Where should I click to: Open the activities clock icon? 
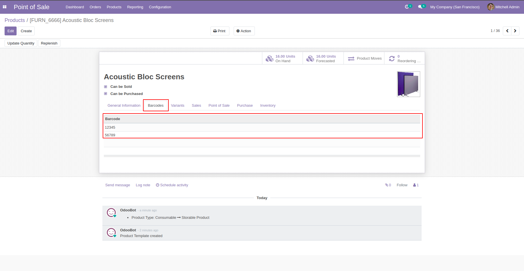[x=407, y=7]
